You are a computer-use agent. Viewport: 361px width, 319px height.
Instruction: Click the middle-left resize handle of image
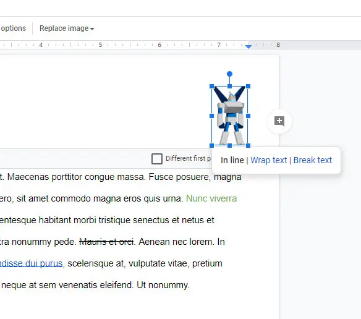212,116
